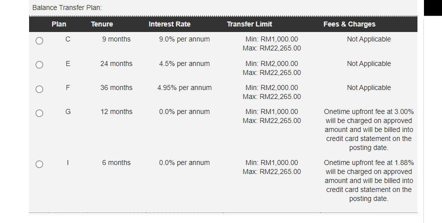442x223 pixels.
Task: Click the Balance Transfer Plan heading
Action: tap(67, 8)
